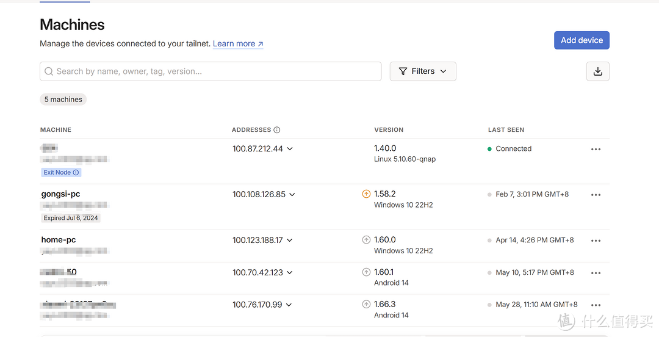Open the home-pc machine details

click(x=59, y=240)
